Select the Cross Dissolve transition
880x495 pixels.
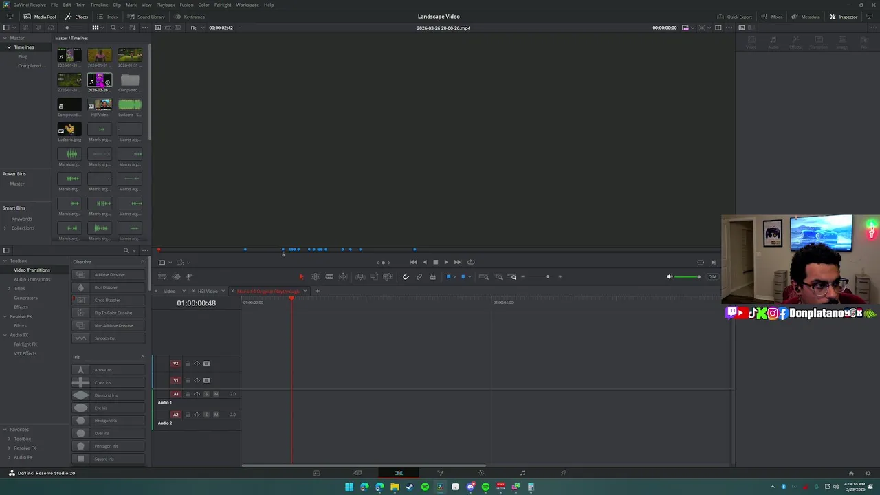click(x=109, y=300)
